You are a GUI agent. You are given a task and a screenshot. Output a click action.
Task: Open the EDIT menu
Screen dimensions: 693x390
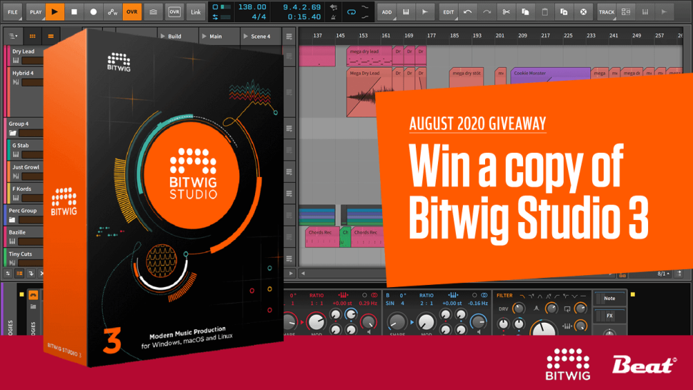click(x=448, y=12)
